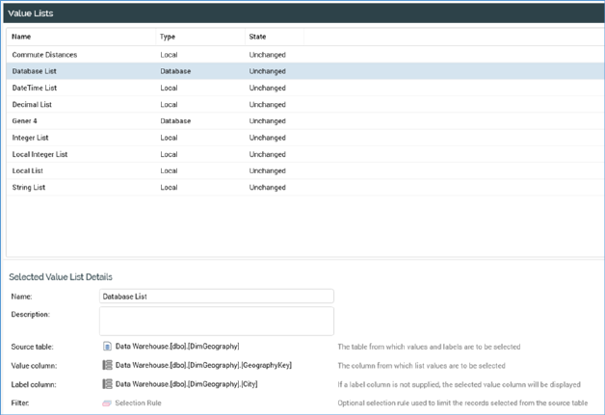Click the Label column database icon

click(107, 384)
